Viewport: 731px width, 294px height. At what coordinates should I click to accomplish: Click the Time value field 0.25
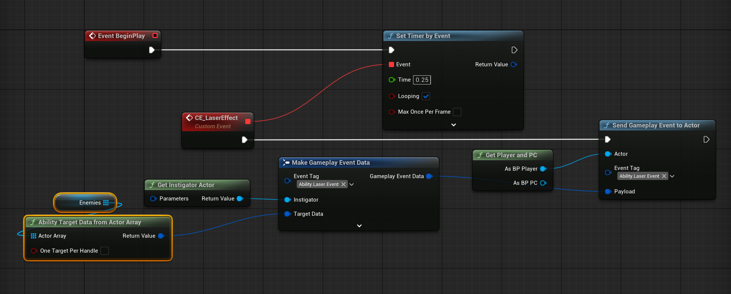point(422,80)
